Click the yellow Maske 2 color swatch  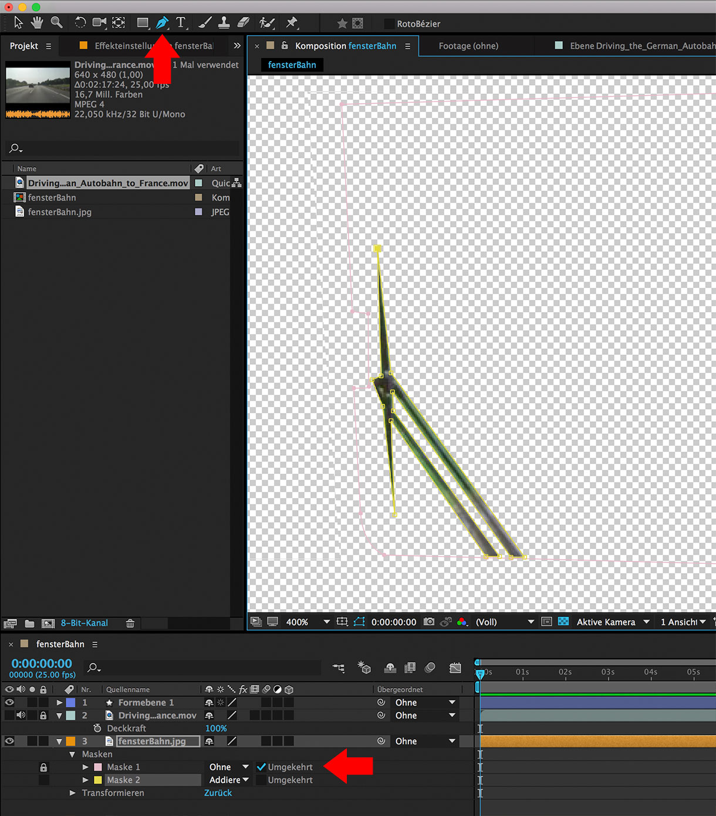98,780
